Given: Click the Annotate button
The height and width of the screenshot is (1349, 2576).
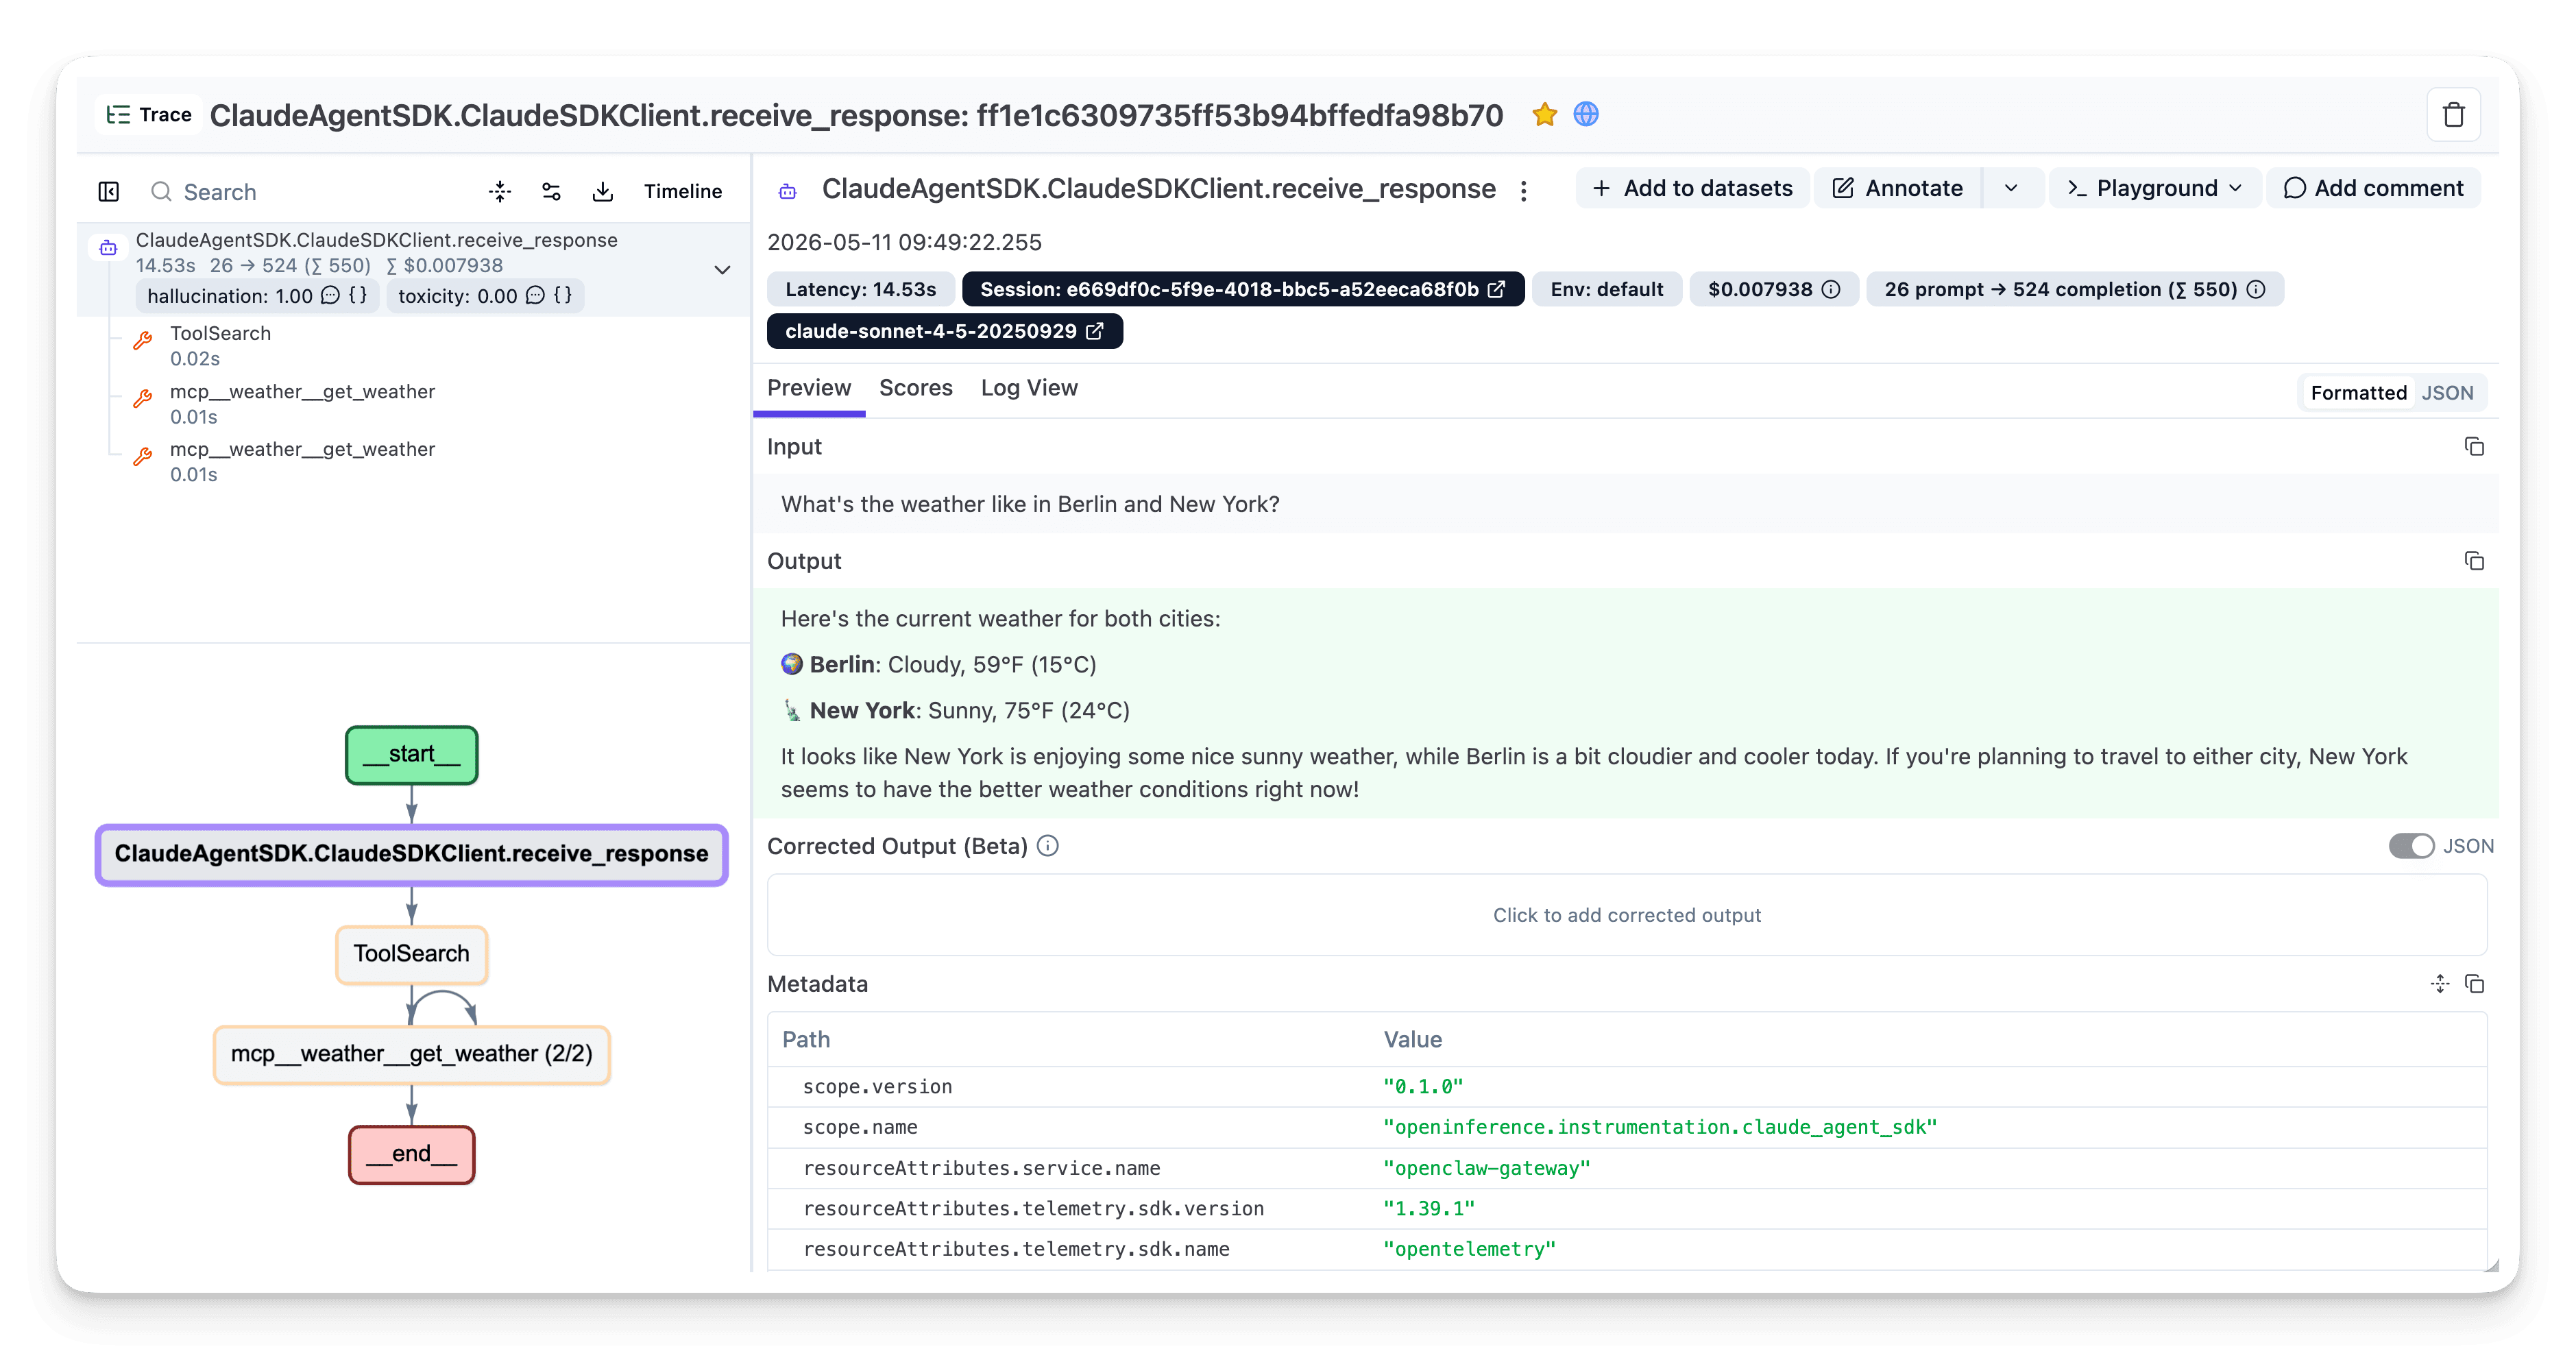Looking at the screenshot, I should coord(1898,188).
